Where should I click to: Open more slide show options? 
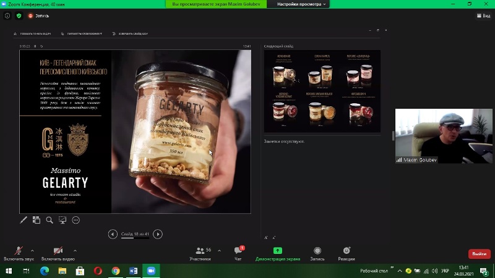(x=75, y=220)
